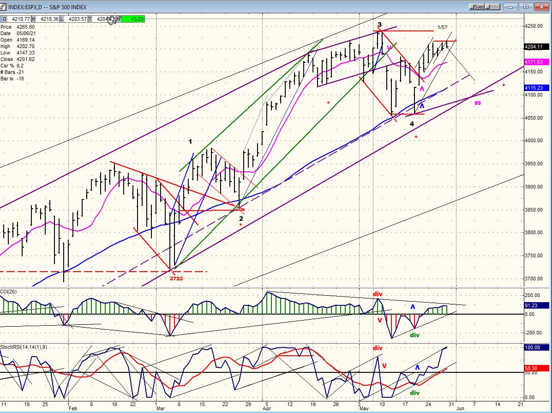Click the CCI(20) indicator label
Image resolution: width=552 pixels, height=413 pixels.
tap(9, 292)
